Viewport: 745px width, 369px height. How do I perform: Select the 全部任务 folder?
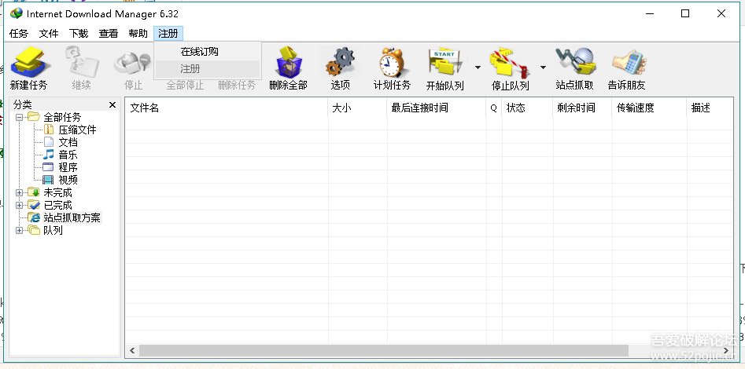62,117
